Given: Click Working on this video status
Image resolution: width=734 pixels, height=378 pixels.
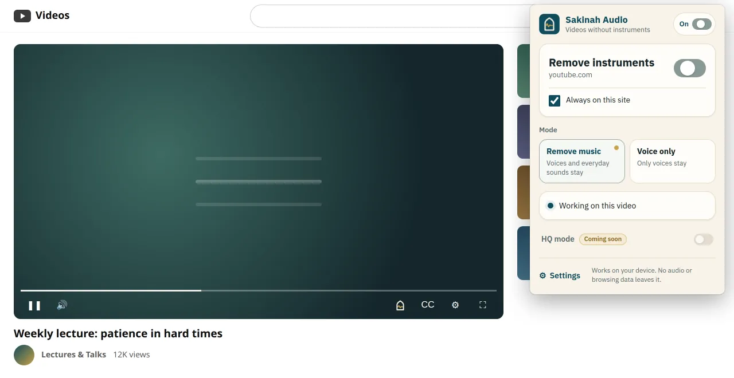Looking at the screenshot, I should point(627,206).
